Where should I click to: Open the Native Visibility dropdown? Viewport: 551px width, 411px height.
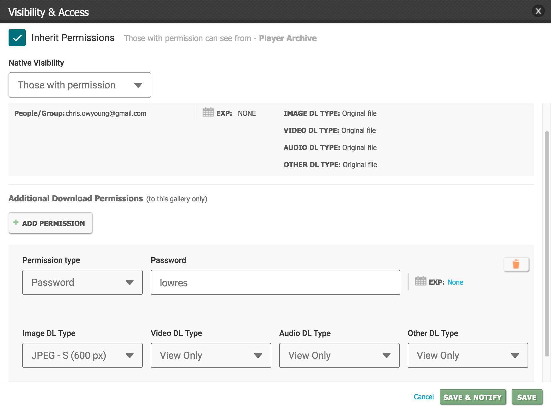80,85
